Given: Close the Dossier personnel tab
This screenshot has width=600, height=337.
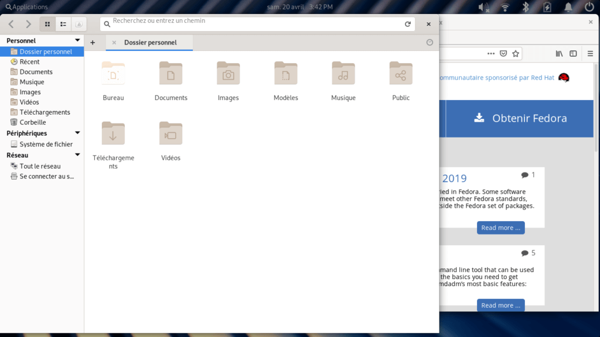Looking at the screenshot, I should 114,42.
